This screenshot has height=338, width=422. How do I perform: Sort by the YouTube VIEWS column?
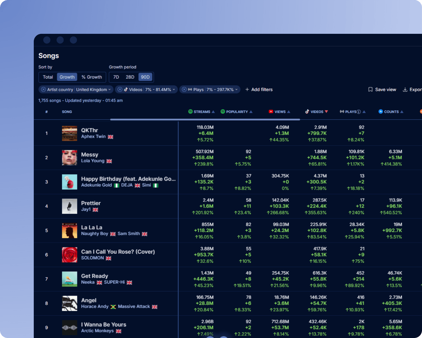coord(280,112)
